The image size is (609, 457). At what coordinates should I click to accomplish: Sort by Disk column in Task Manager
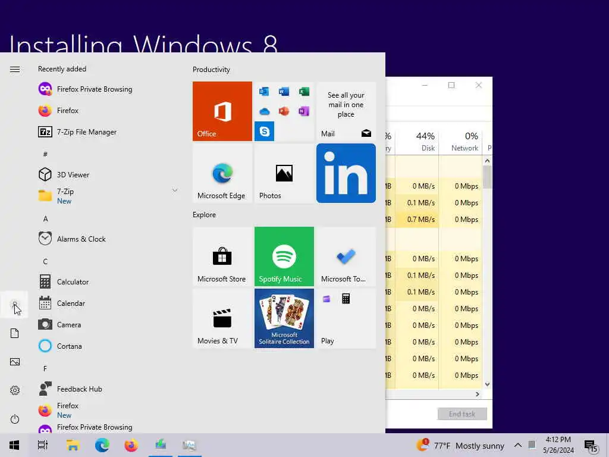tap(417, 142)
